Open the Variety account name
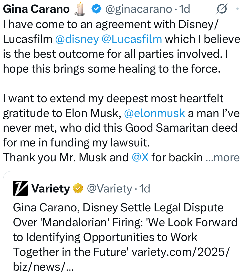240x274 pixels. coord(50,189)
